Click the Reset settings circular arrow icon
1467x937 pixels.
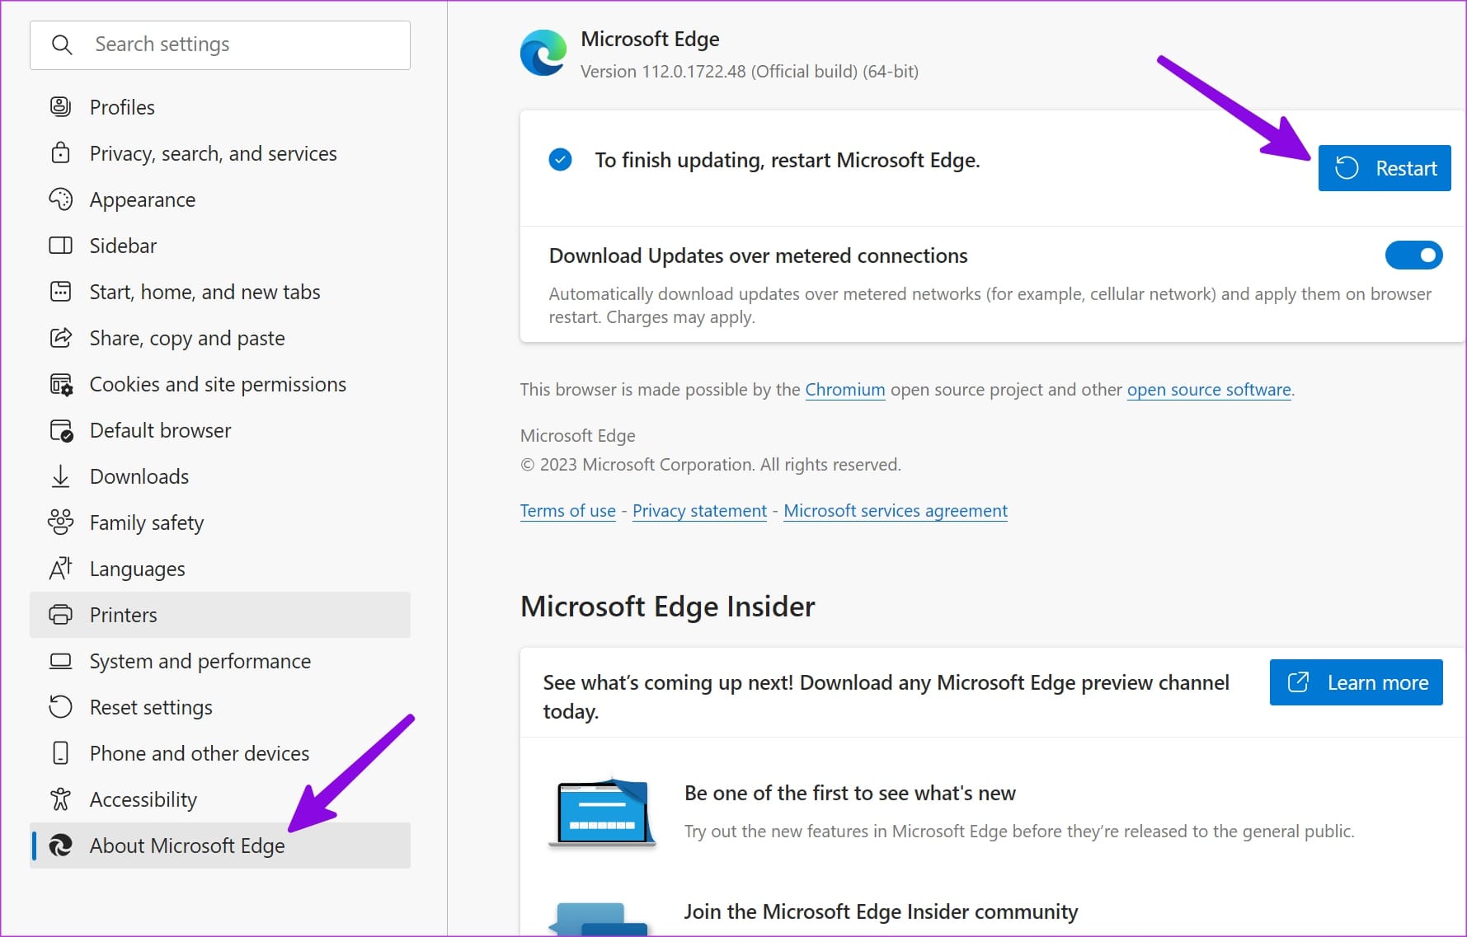click(61, 706)
